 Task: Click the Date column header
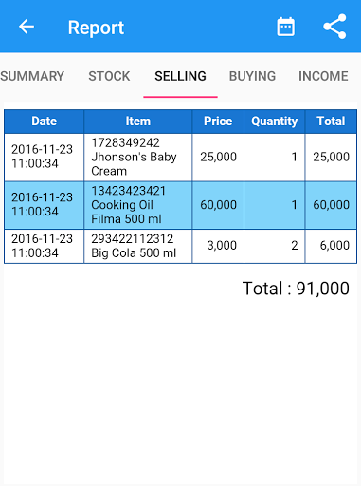[x=45, y=121]
